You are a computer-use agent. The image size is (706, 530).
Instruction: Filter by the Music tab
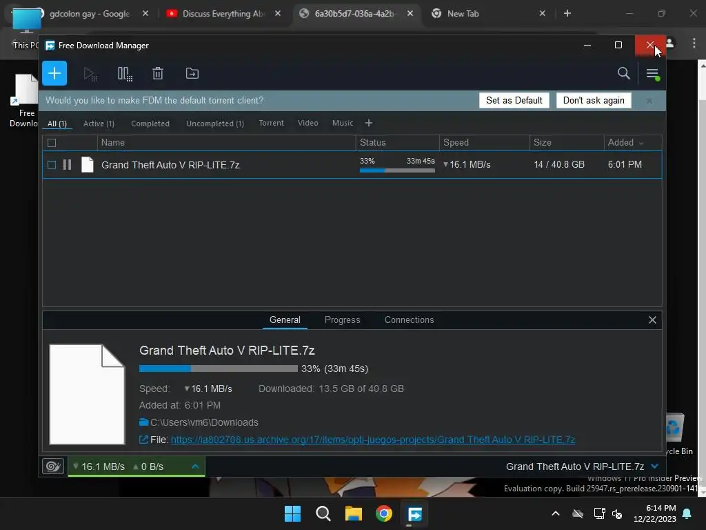click(343, 123)
